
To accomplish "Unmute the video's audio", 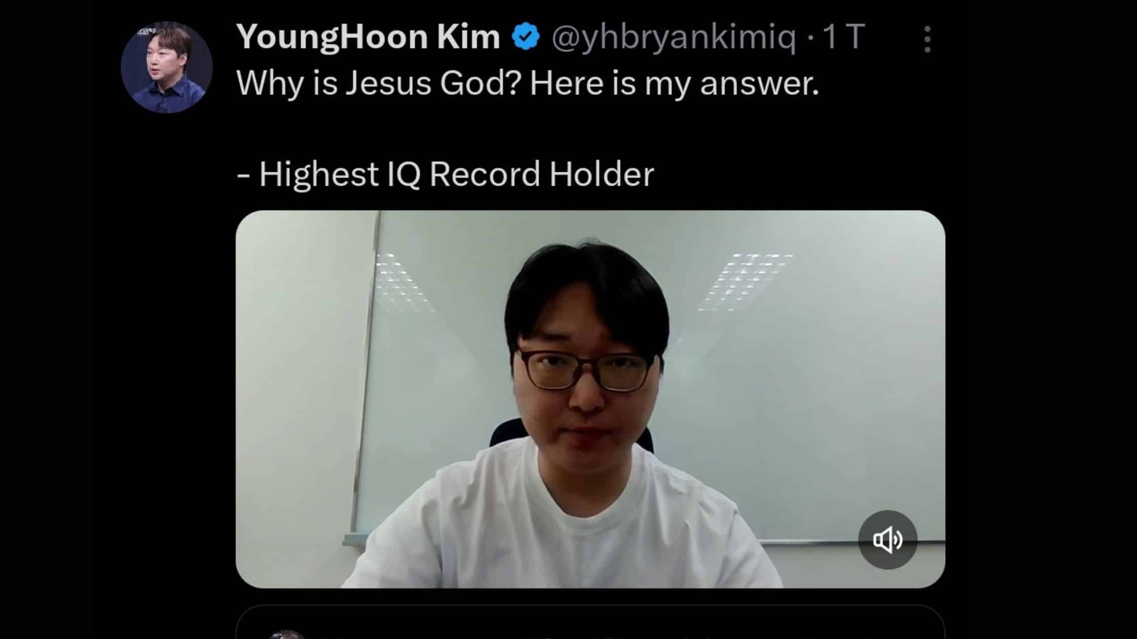I will click(x=888, y=540).
